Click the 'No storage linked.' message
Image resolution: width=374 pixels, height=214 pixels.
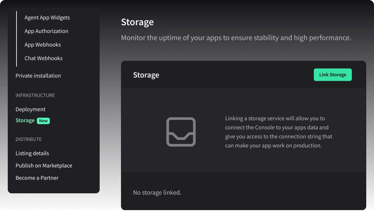point(157,193)
